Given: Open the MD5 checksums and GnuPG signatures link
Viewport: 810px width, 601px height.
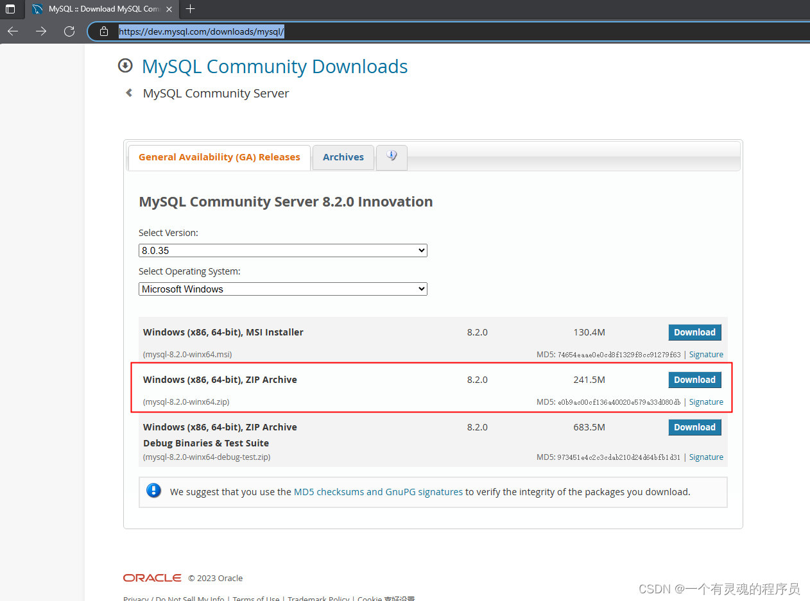Looking at the screenshot, I should pos(378,491).
